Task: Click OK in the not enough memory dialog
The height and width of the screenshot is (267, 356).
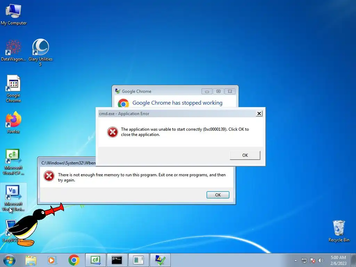Action: [218, 195]
